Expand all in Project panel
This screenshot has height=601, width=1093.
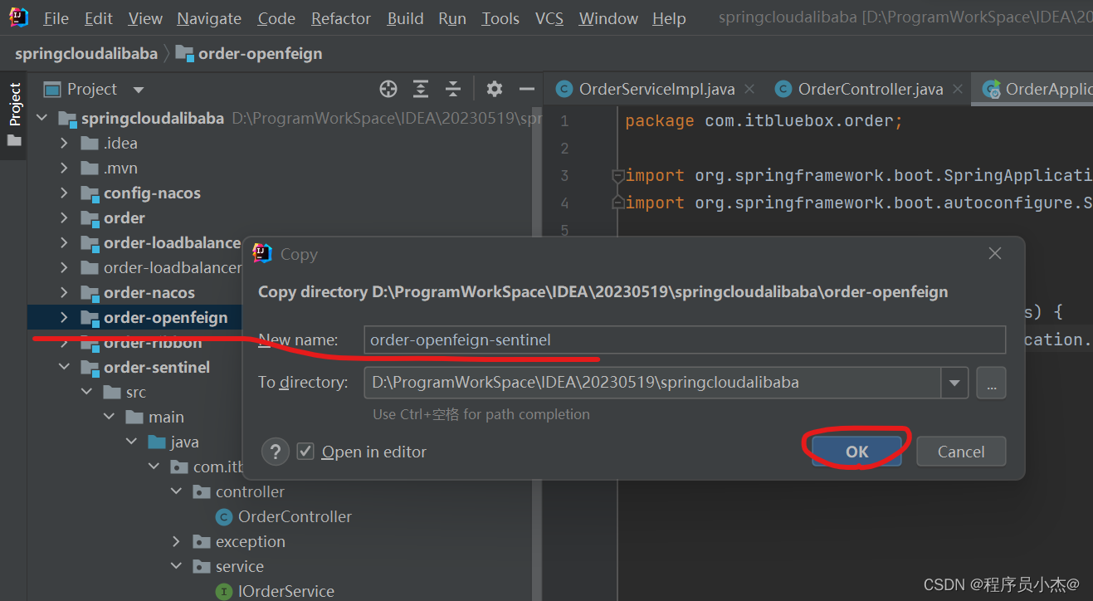point(421,89)
